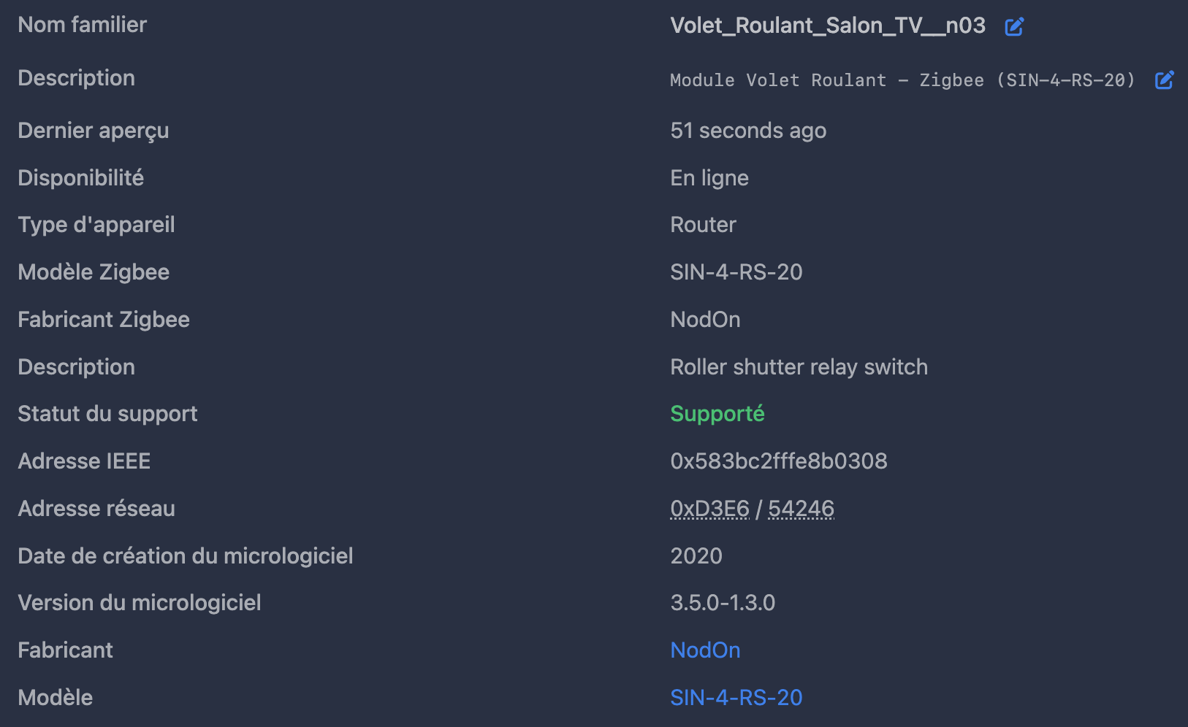
Task: Click the 'En ligne' availability value
Action: coord(709,178)
